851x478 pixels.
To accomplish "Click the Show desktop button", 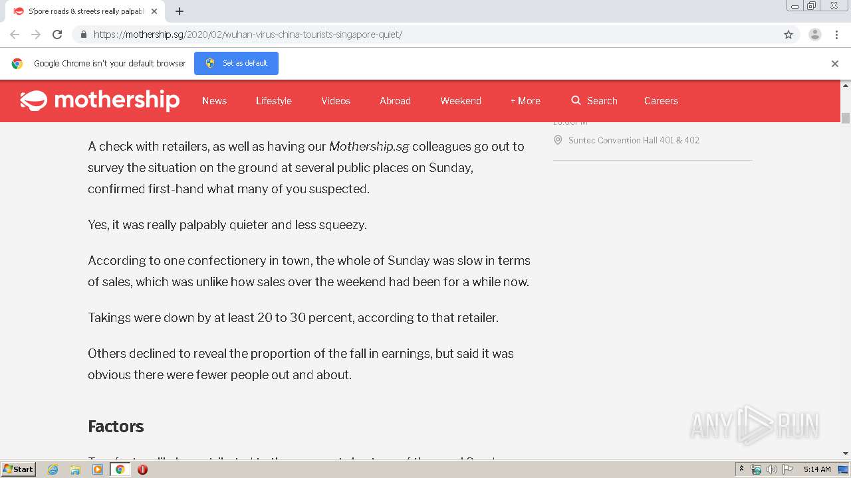I will 844,469.
